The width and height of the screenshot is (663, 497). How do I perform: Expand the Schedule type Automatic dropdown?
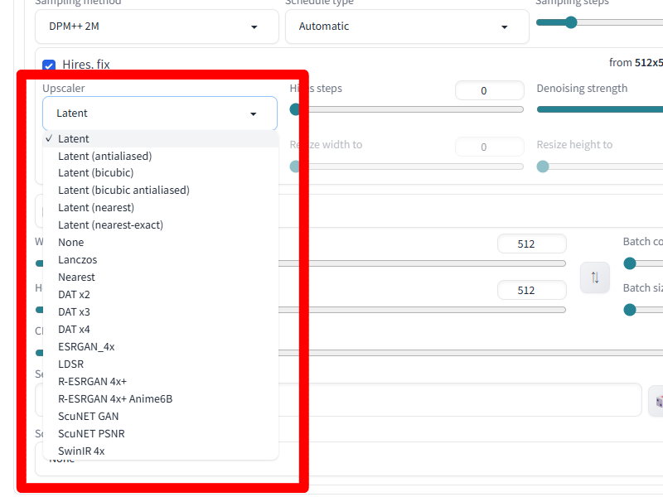(x=407, y=27)
